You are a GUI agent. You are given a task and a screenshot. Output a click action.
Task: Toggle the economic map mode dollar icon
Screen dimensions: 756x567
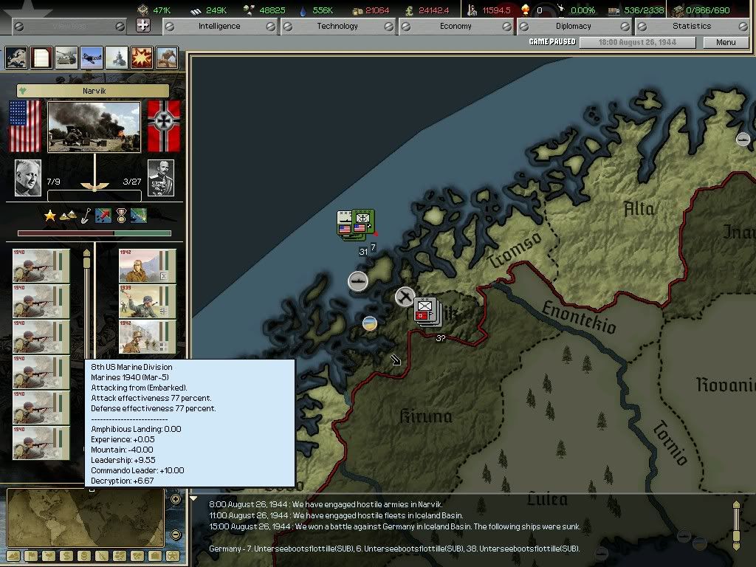coord(65,556)
